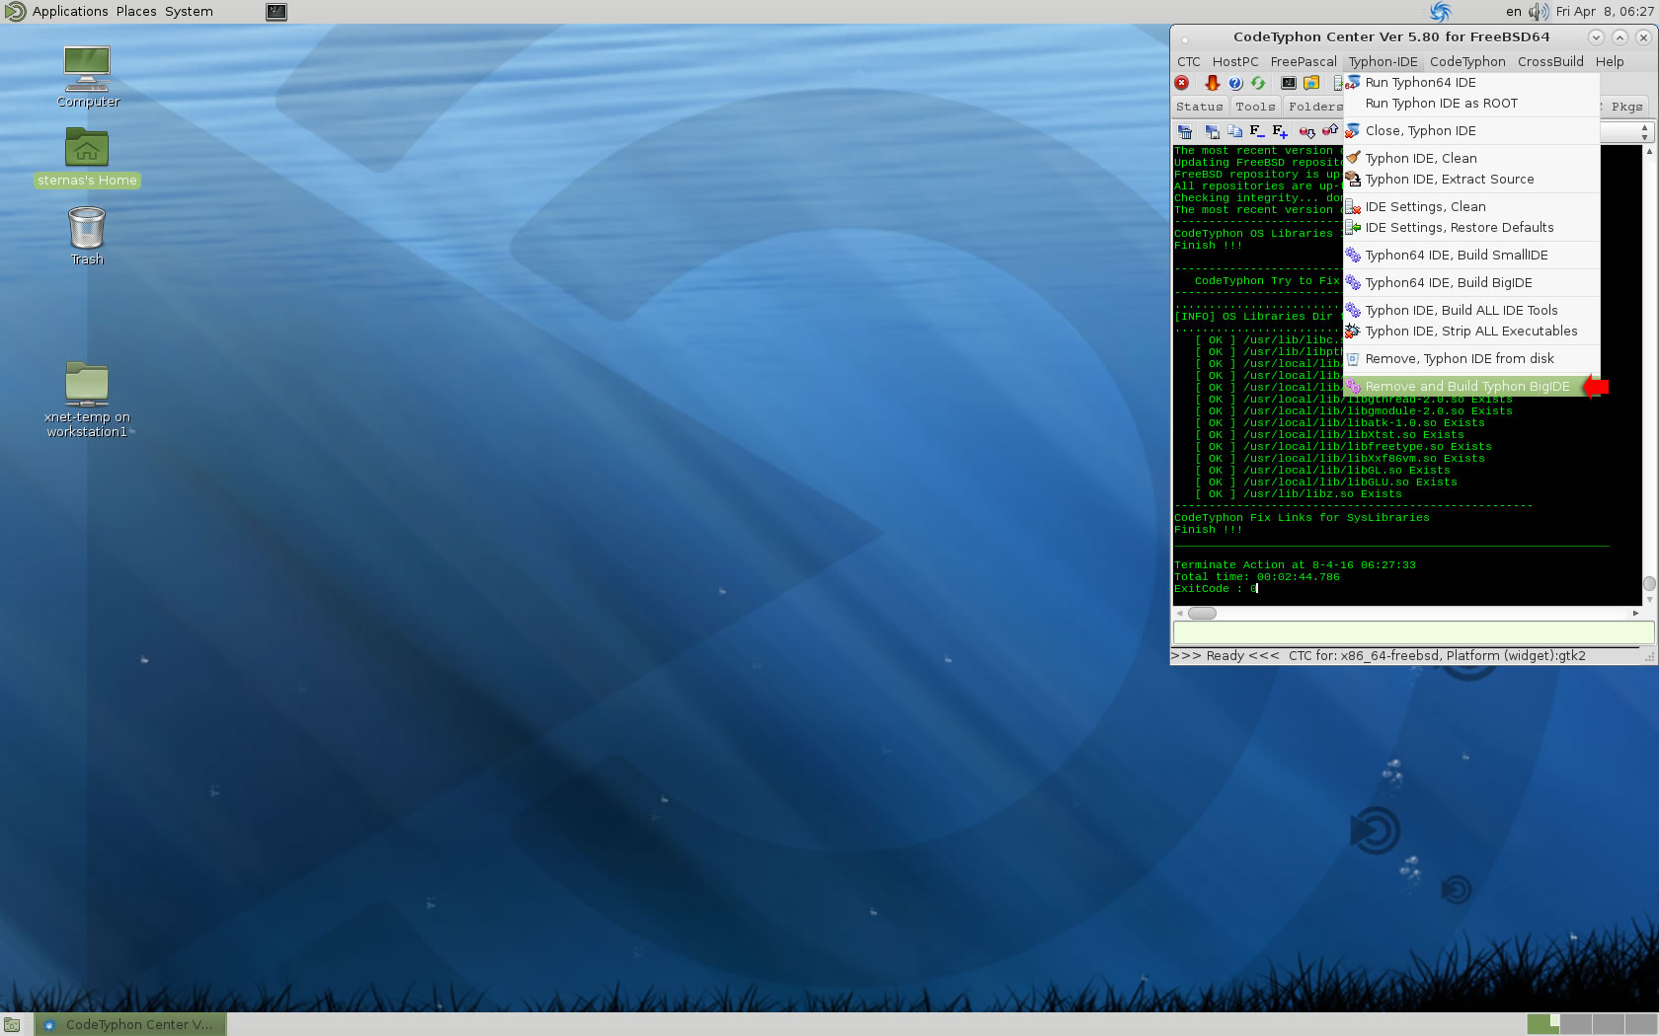Click the en keyboard layout indicator
Viewport: 1659px width, 1036px height.
pyautogui.click(x=1514, y=12)
